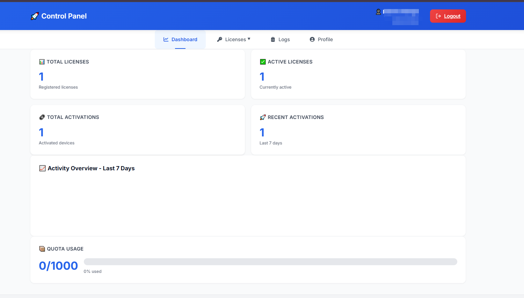524x298 pixels.
Task: Click the user avatar icon in the header
Action: click(x=378, y=12)
